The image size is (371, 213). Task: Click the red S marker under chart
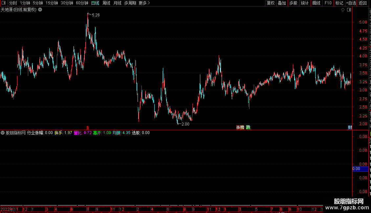tap(88, 128)
